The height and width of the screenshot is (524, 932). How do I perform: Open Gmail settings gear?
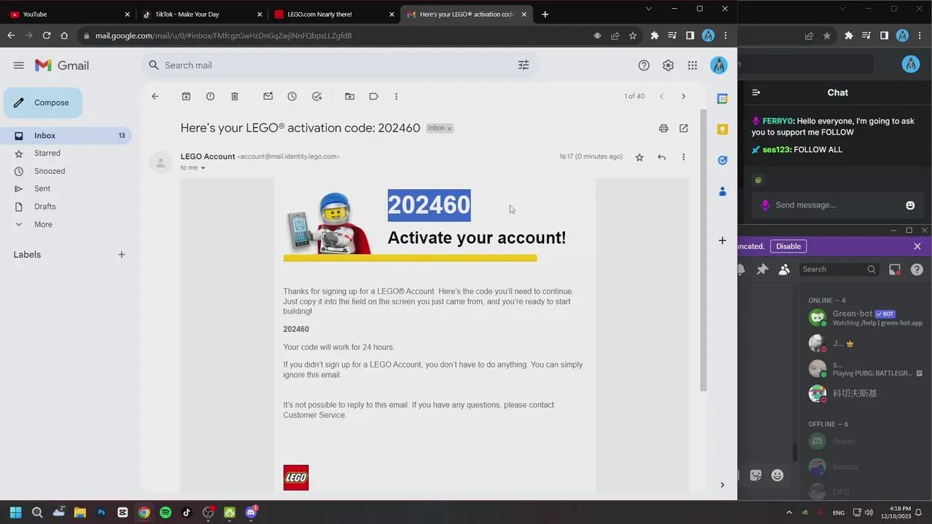pos(668,65)
